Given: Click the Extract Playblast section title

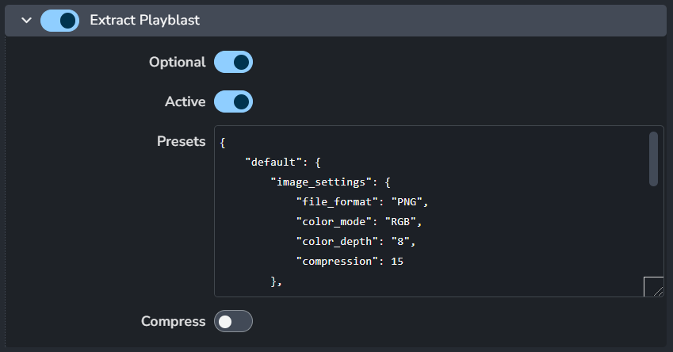Looking at the screenshot, I should [x=144, y=21].
